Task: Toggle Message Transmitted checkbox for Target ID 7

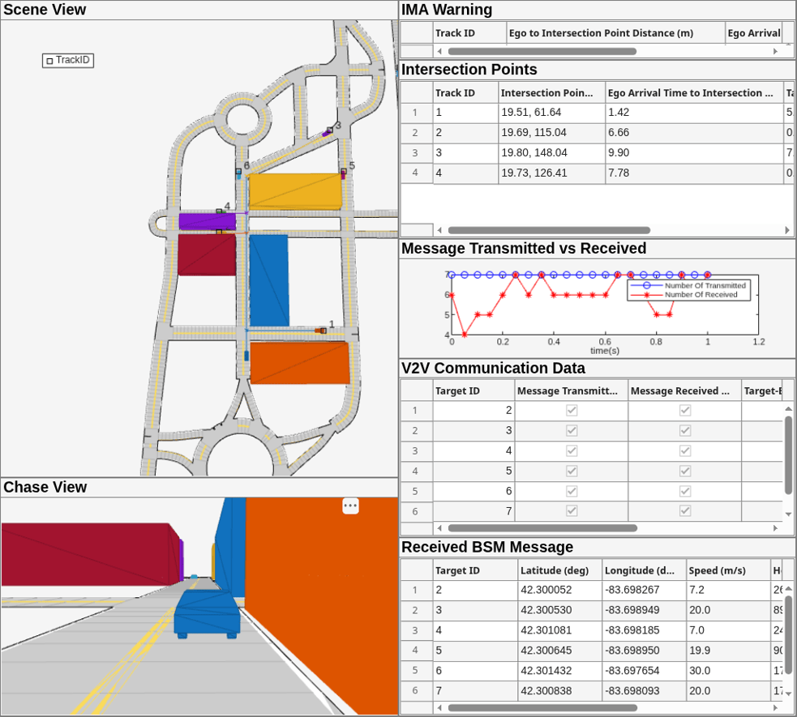Action: pos(572,511)
